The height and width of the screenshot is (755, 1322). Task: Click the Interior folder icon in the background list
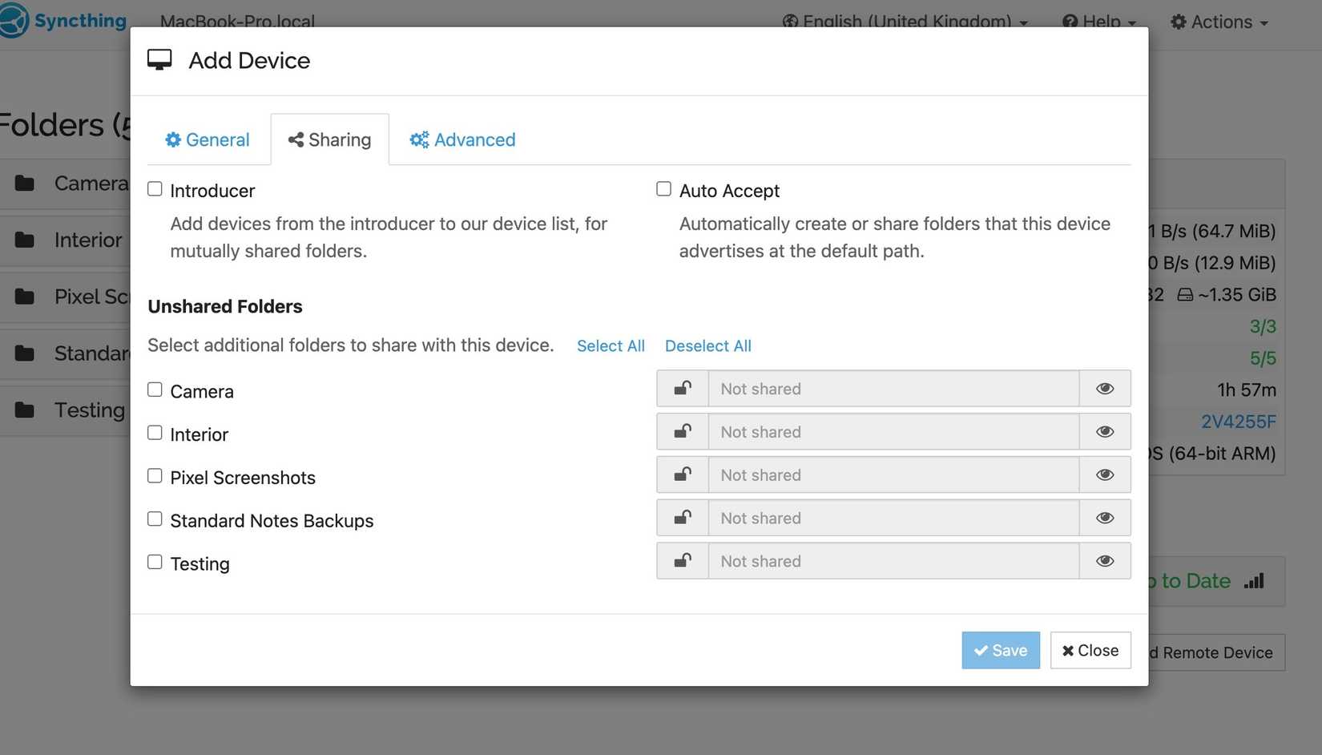25,240
